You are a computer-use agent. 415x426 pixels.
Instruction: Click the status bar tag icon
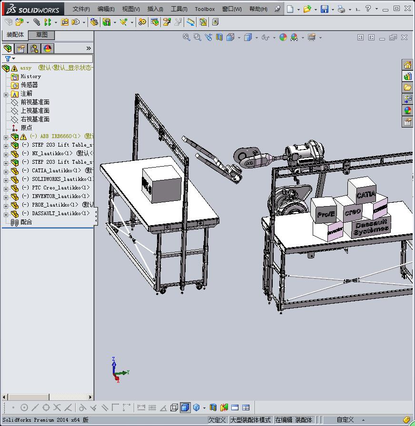(406, 420)
